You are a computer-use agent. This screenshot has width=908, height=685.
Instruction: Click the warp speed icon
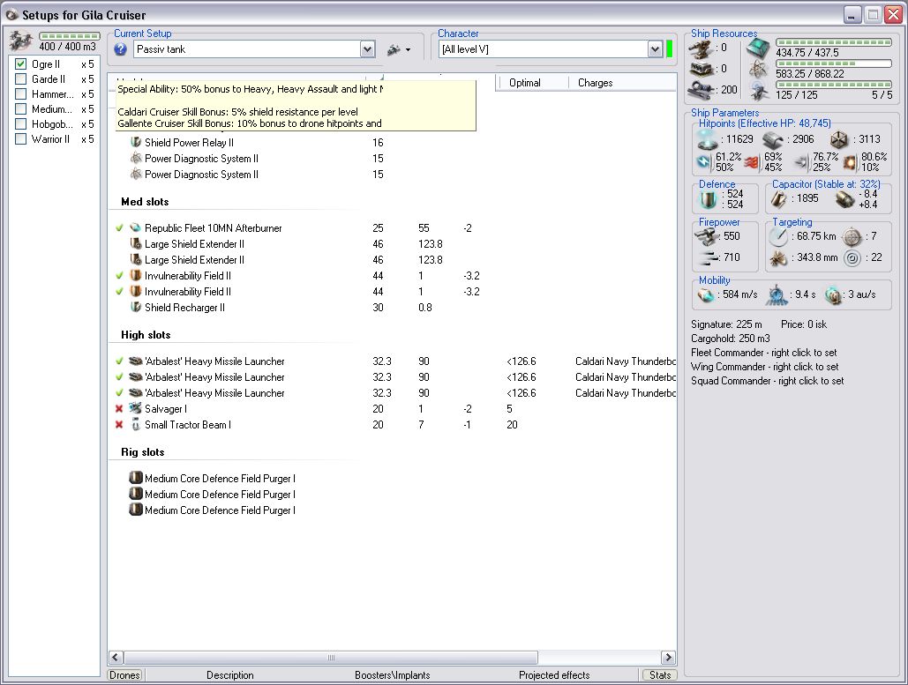click(833, 295)
